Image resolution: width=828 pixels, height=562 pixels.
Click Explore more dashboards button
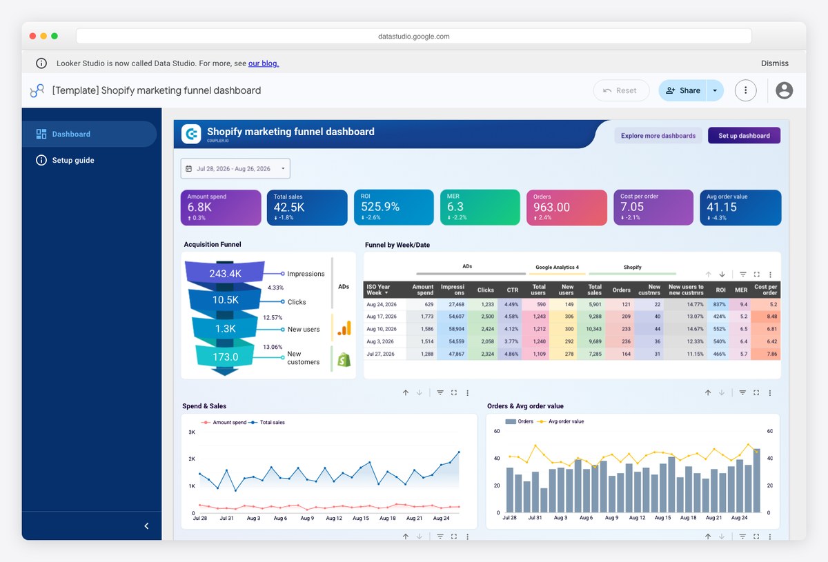click(x=658, y=136)
